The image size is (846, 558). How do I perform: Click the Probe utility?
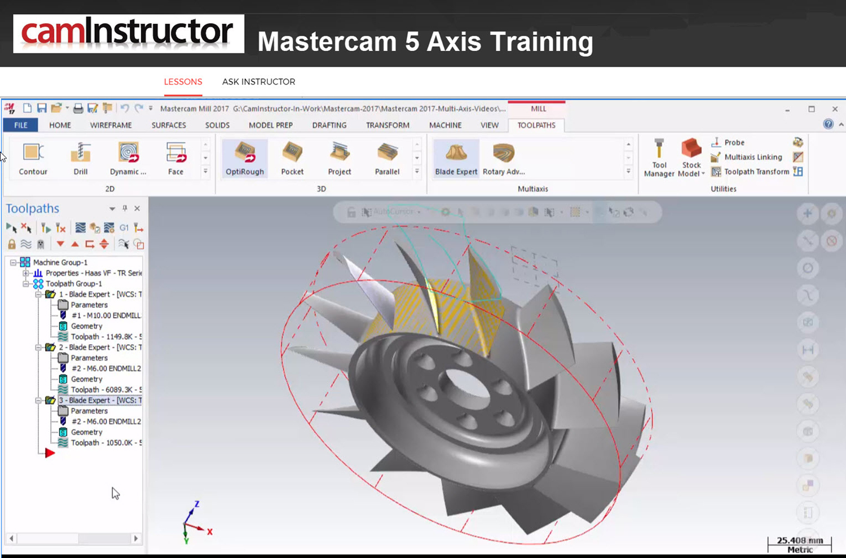point(728,142)
